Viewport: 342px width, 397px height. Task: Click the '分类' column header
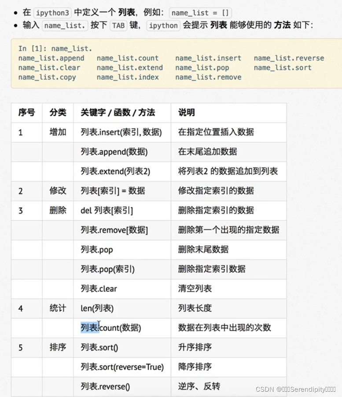58,112
